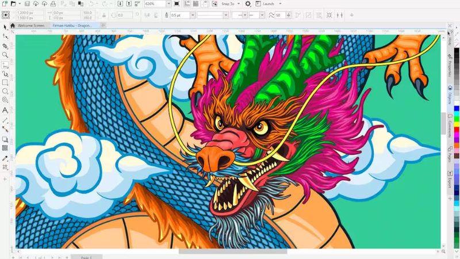
Task: Pick the blue swatch in color palette
Action: [x=457, y=108]
